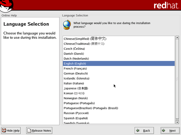Click the globe language icon
Screen dimensions: 181x135
[x=67, y=25]
